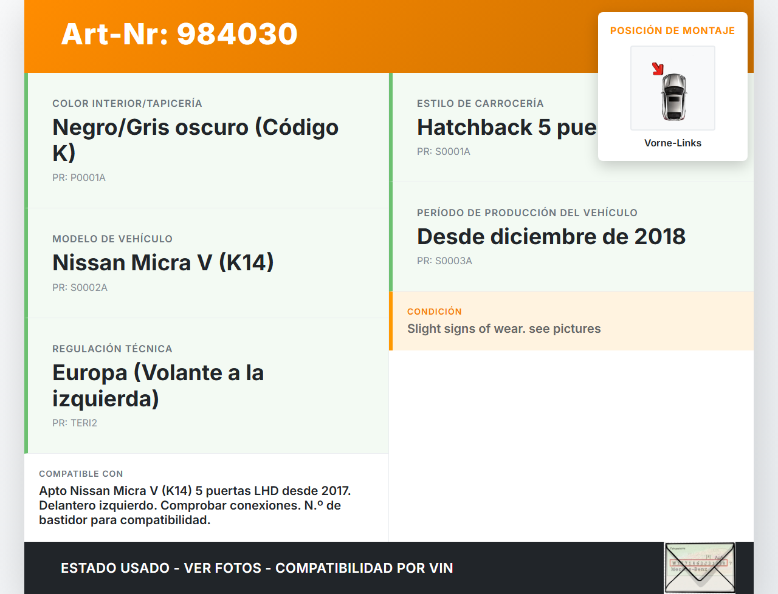Image resolution: width=778 pixels, height=594 pixels.
Task: Select the COLOR INTERIOR/TAPICERÍA tab
Action: [128, 103]
